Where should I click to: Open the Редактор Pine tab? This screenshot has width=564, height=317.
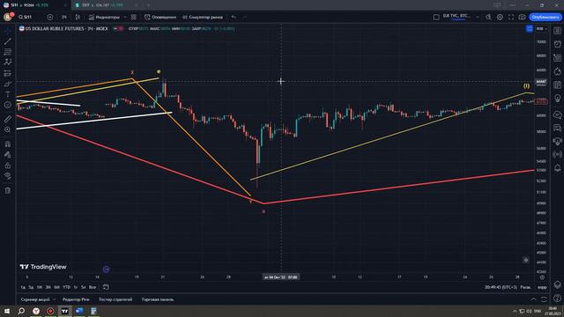pyautogui.click(x=76, y=299)
